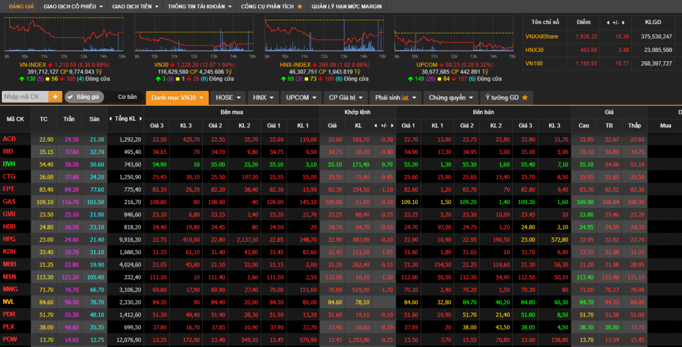
Task: Click the VN30 index red down arrow
Action: tap(172, 64)
